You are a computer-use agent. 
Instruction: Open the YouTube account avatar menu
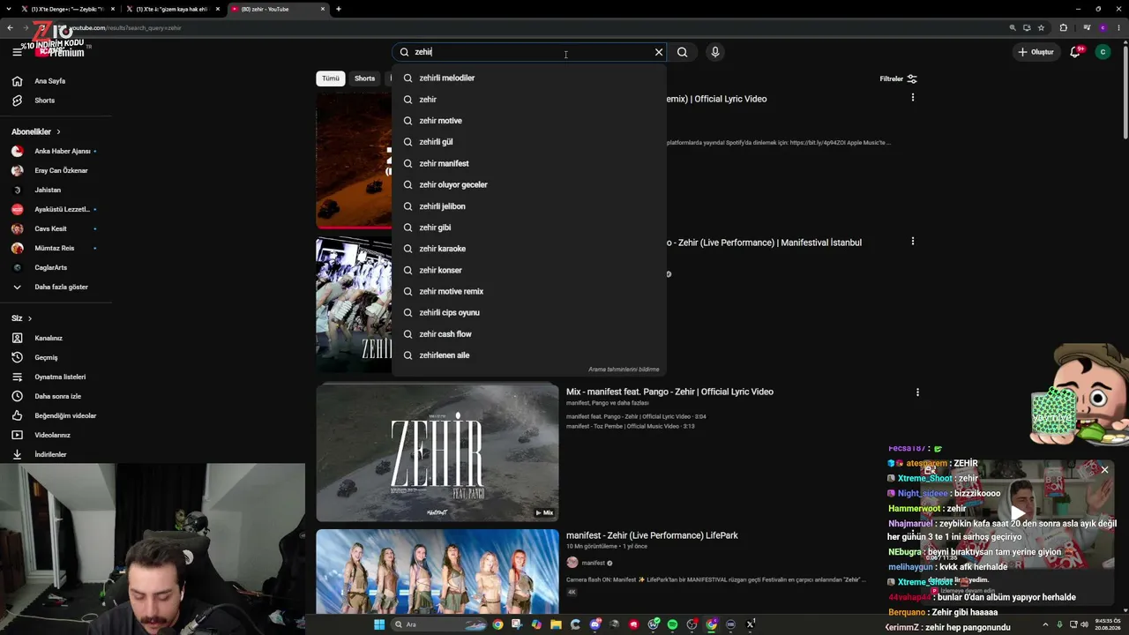(x=1103, y=52)
